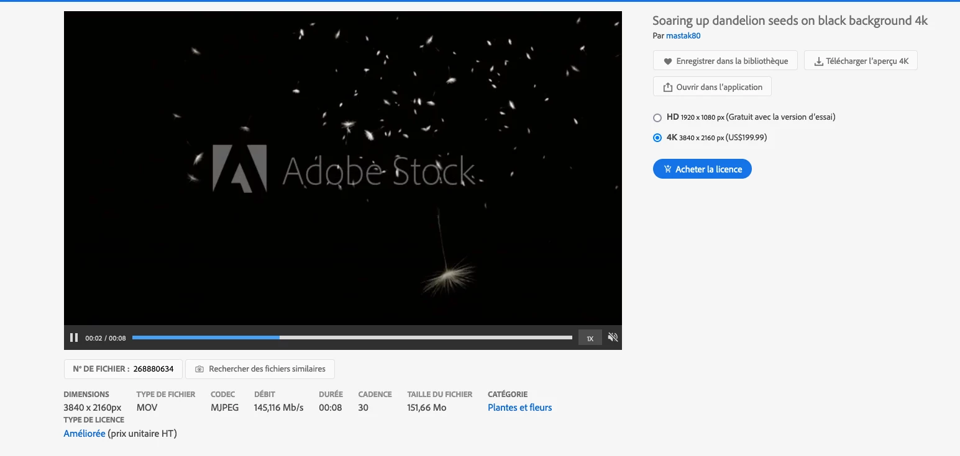Open author mastak80 profile link

click(x=683, y=36)
